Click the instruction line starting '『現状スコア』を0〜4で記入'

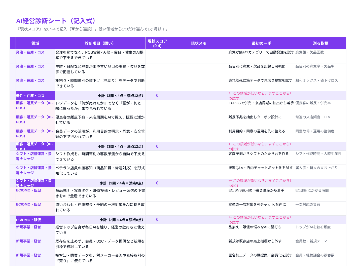pyautogui.click(x=93, y=29)
